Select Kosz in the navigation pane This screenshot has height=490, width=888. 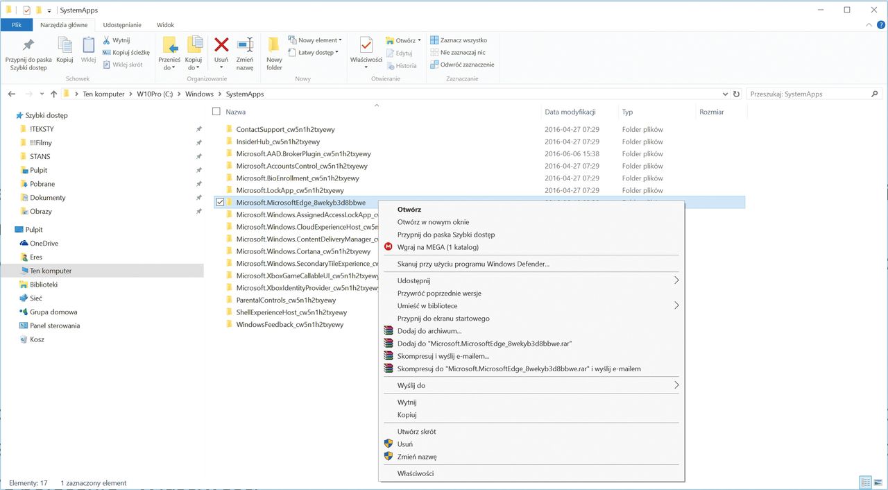[37, 339]
